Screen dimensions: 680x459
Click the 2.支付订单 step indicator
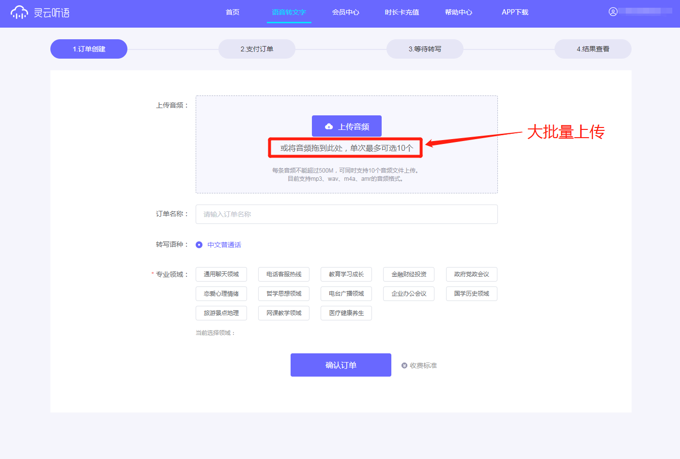pyautogui.click(x=257, y=49)
